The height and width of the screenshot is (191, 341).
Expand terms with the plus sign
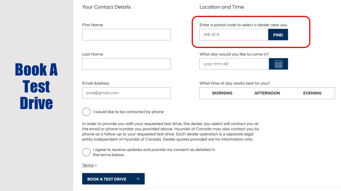[96, 165]
